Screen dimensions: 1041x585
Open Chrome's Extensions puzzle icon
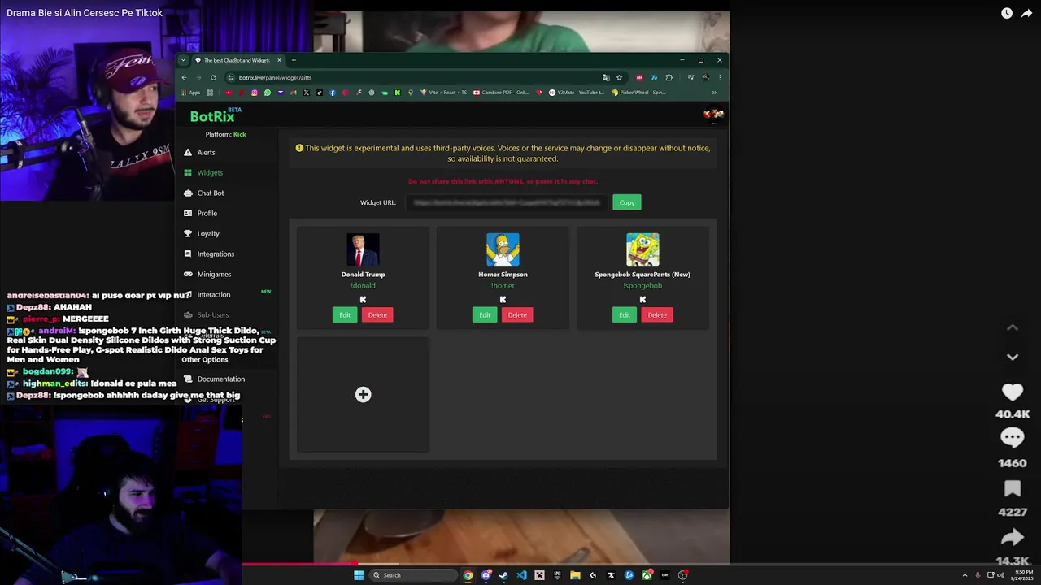pos(669,77)
